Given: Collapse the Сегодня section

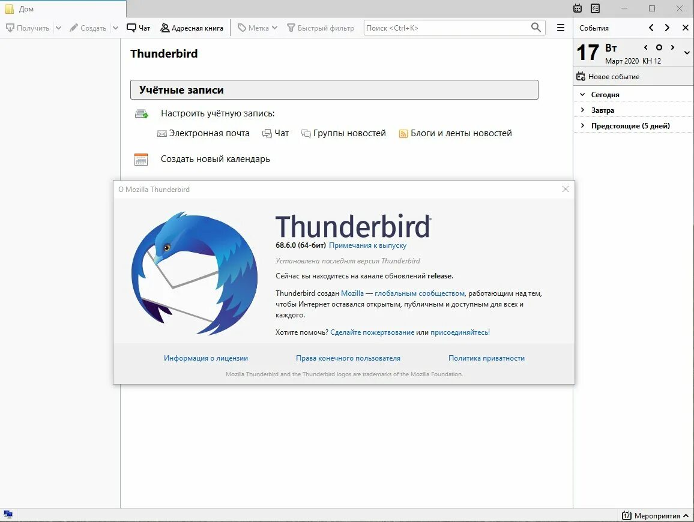Looking at the screenshot, I should point(582,95).
